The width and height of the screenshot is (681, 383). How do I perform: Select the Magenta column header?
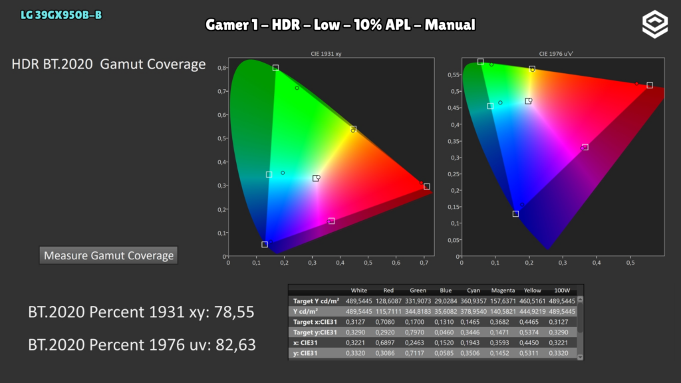point(503,291)
